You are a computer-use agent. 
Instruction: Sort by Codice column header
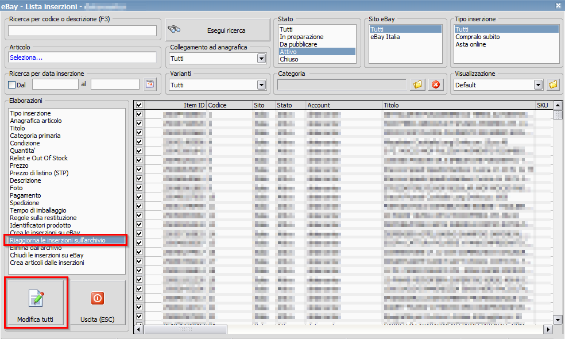(x=230, y=105)
